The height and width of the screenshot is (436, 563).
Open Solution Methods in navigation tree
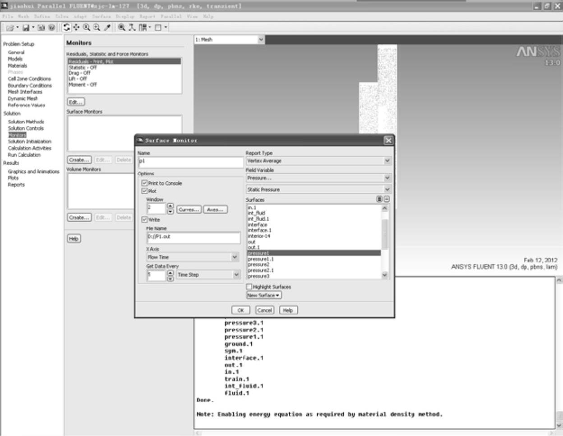point(26,121)
